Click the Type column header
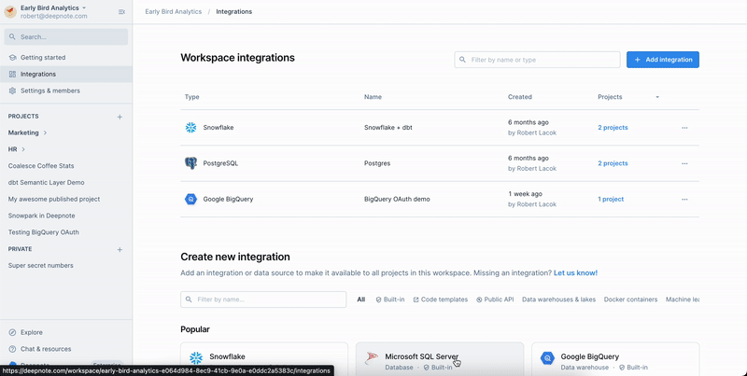This screenshot has height=376, width=747. tap(192, 97)
